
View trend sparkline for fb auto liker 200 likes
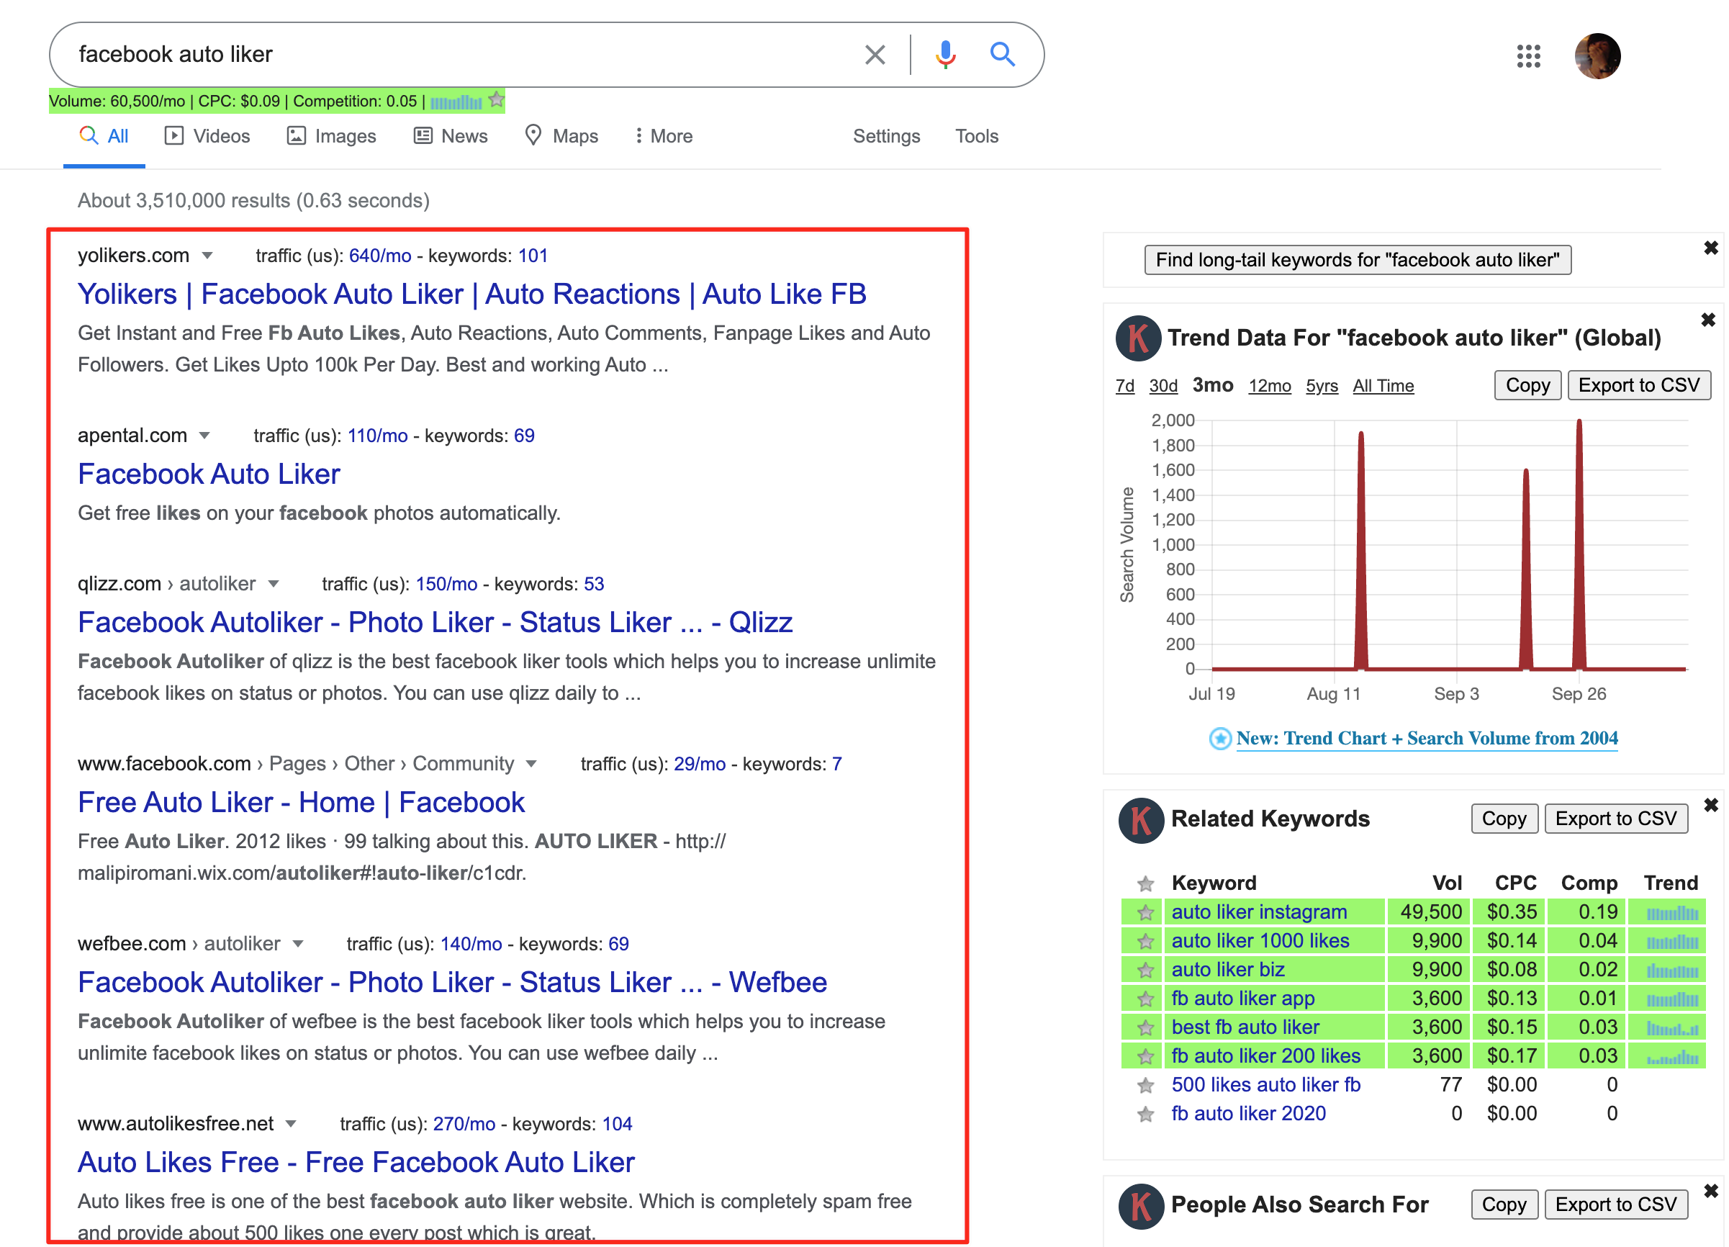tap(1672, 1057)
